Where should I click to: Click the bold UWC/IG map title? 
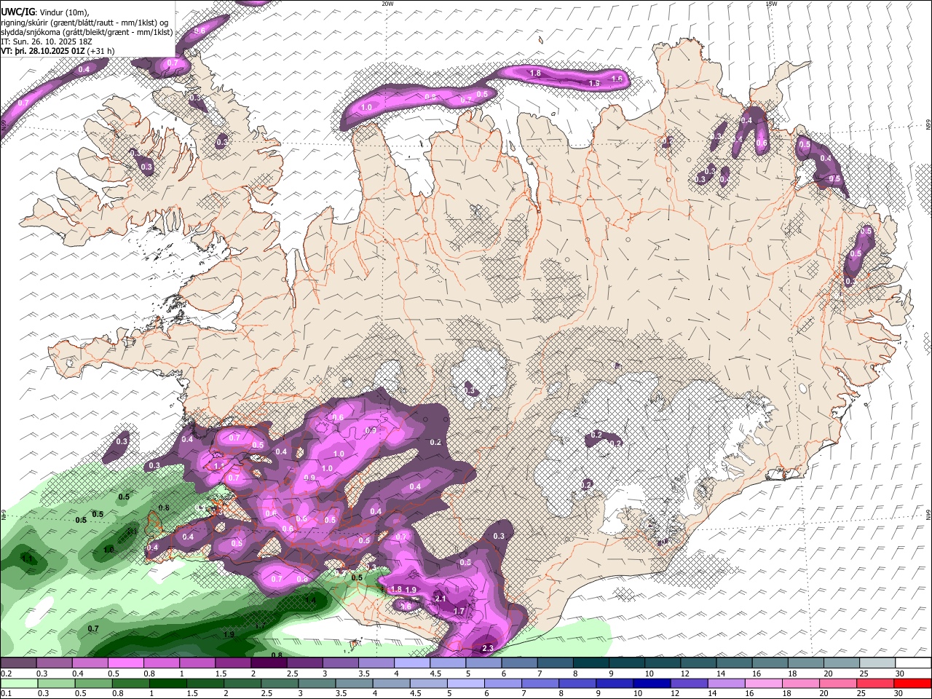point(17,12)
